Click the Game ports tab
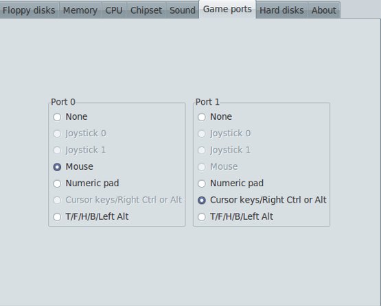 click(x=227, y=9)
